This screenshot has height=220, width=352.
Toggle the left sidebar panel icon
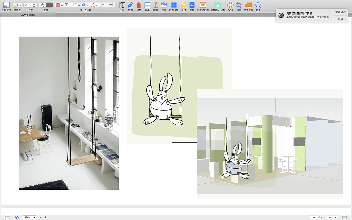[7, 217]
